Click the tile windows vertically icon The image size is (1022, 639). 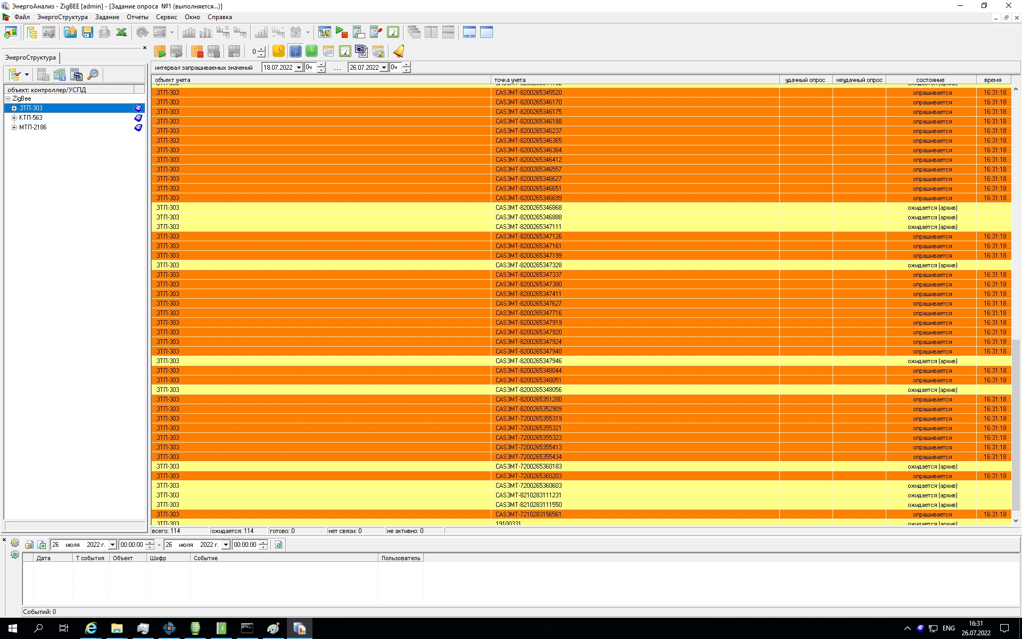click(x=431, y=32)
